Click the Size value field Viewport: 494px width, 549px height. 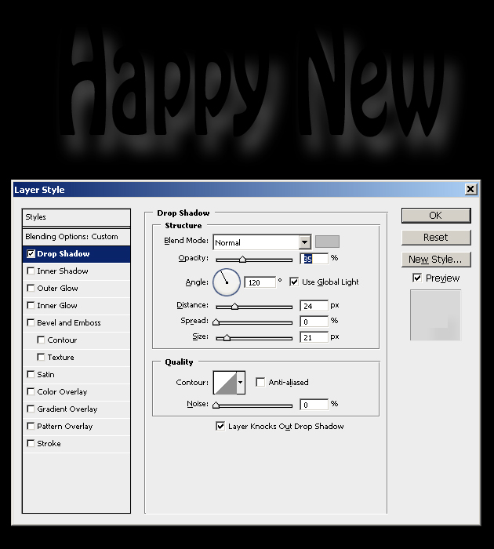[314, 337]
